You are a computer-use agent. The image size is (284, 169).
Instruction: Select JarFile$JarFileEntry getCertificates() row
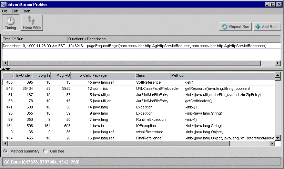pos(139,101)
